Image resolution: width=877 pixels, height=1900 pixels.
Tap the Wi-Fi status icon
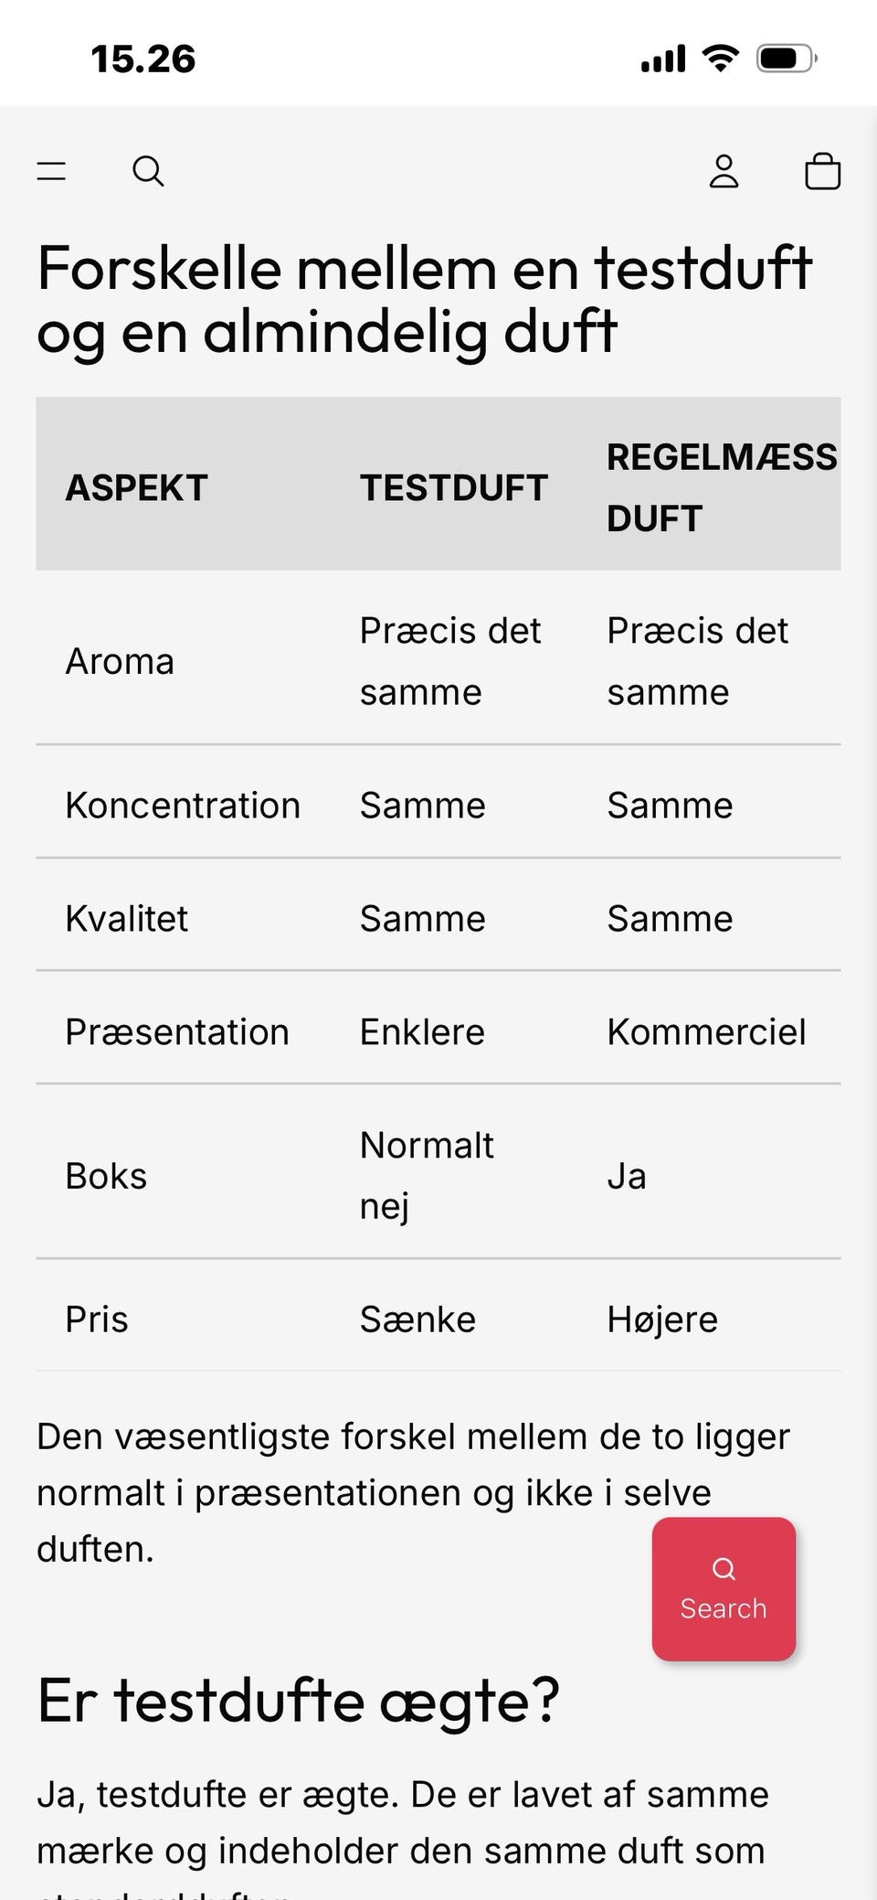(720, 59)
